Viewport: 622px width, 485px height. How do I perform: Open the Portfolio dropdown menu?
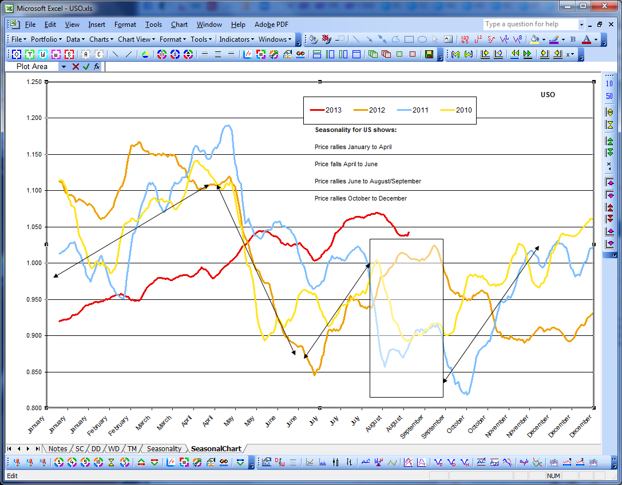coord(46,39)
